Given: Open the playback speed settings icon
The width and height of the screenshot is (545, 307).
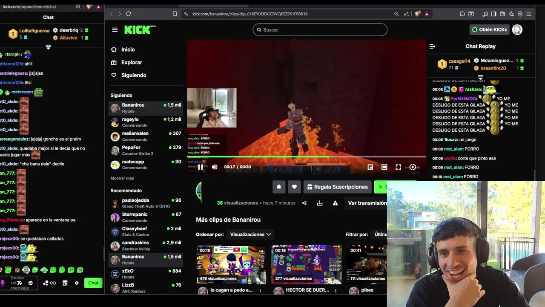Looking at the screenshot, I should [412, 167].
